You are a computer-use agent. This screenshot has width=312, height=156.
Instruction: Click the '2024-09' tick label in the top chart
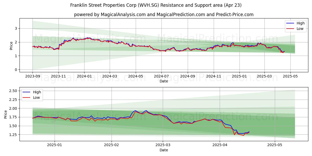pyautogui.click(x=187, y=76)
